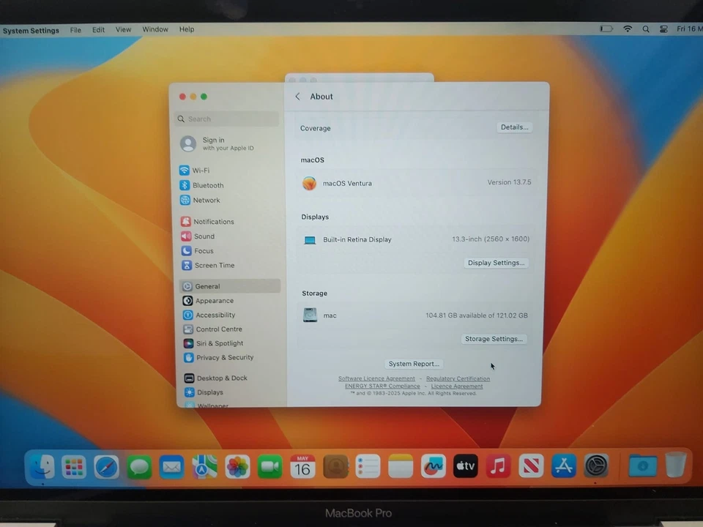The image size is (703, 527).
Task: Open Calendar from the Dock
Action: point(302,466)
